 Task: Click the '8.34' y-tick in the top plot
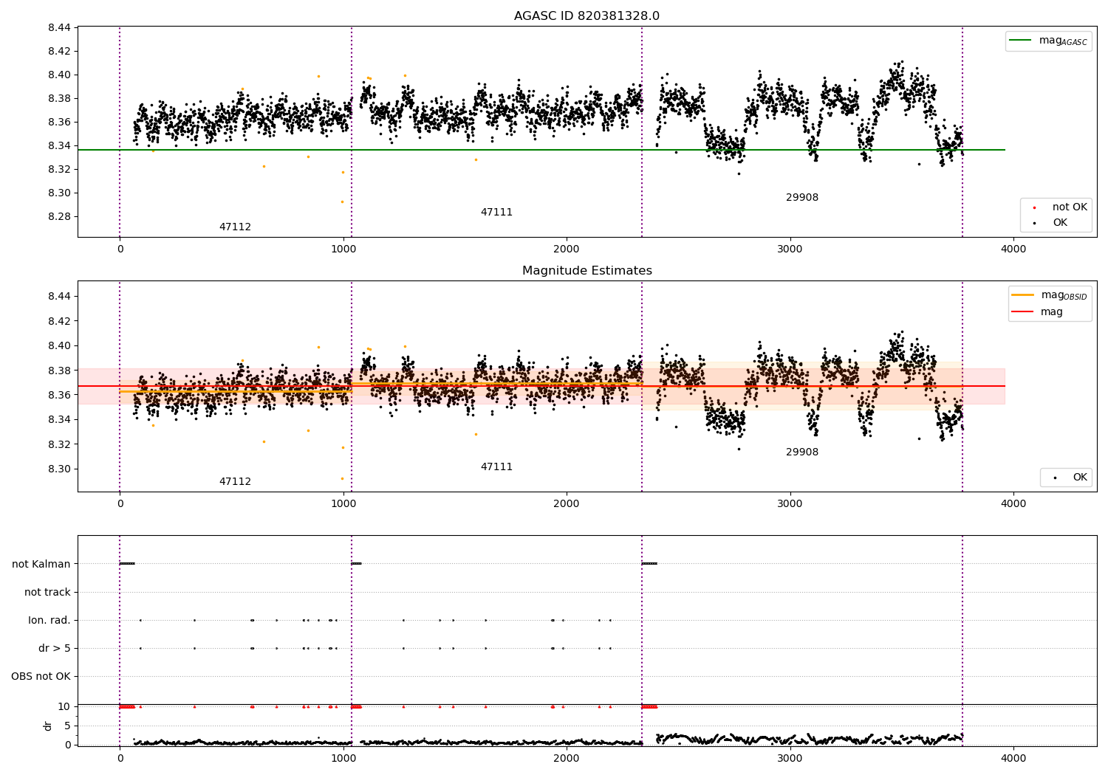59,146
